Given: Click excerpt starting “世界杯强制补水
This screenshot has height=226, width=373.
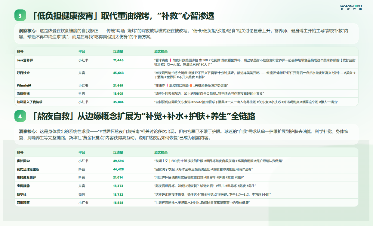Looking at the screenshot, I should 202,203.
